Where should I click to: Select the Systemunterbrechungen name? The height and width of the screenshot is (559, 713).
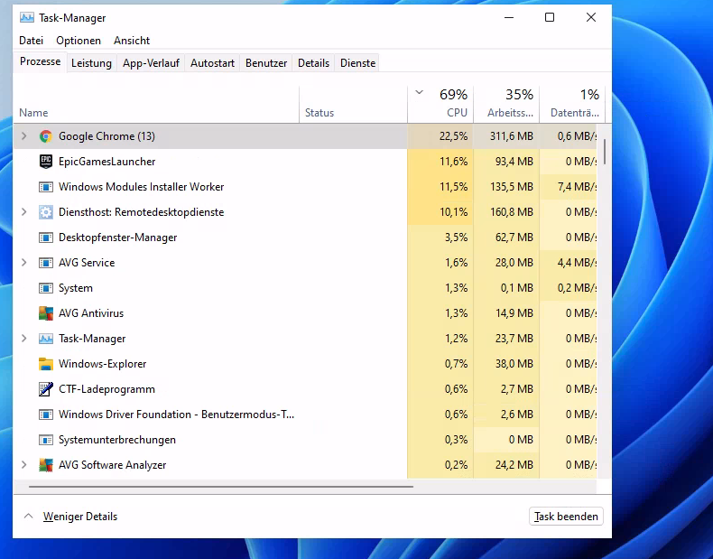tap(116, 440)
